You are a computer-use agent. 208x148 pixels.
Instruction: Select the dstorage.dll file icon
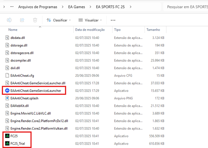tap(7, 45)
